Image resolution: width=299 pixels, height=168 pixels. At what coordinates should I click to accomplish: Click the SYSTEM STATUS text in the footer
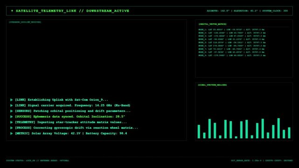(38, 161)
